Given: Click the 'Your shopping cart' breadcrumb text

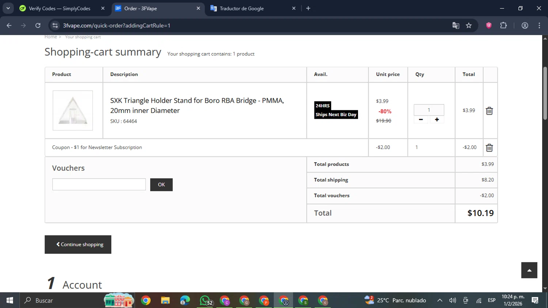Looking at the screenshot, I should [x=83, y=37].
